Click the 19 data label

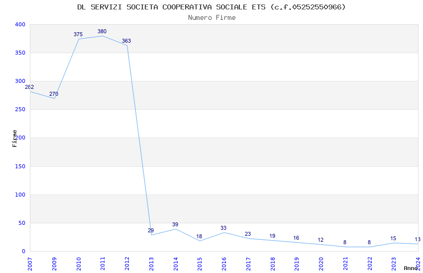[x=272, y=236]
